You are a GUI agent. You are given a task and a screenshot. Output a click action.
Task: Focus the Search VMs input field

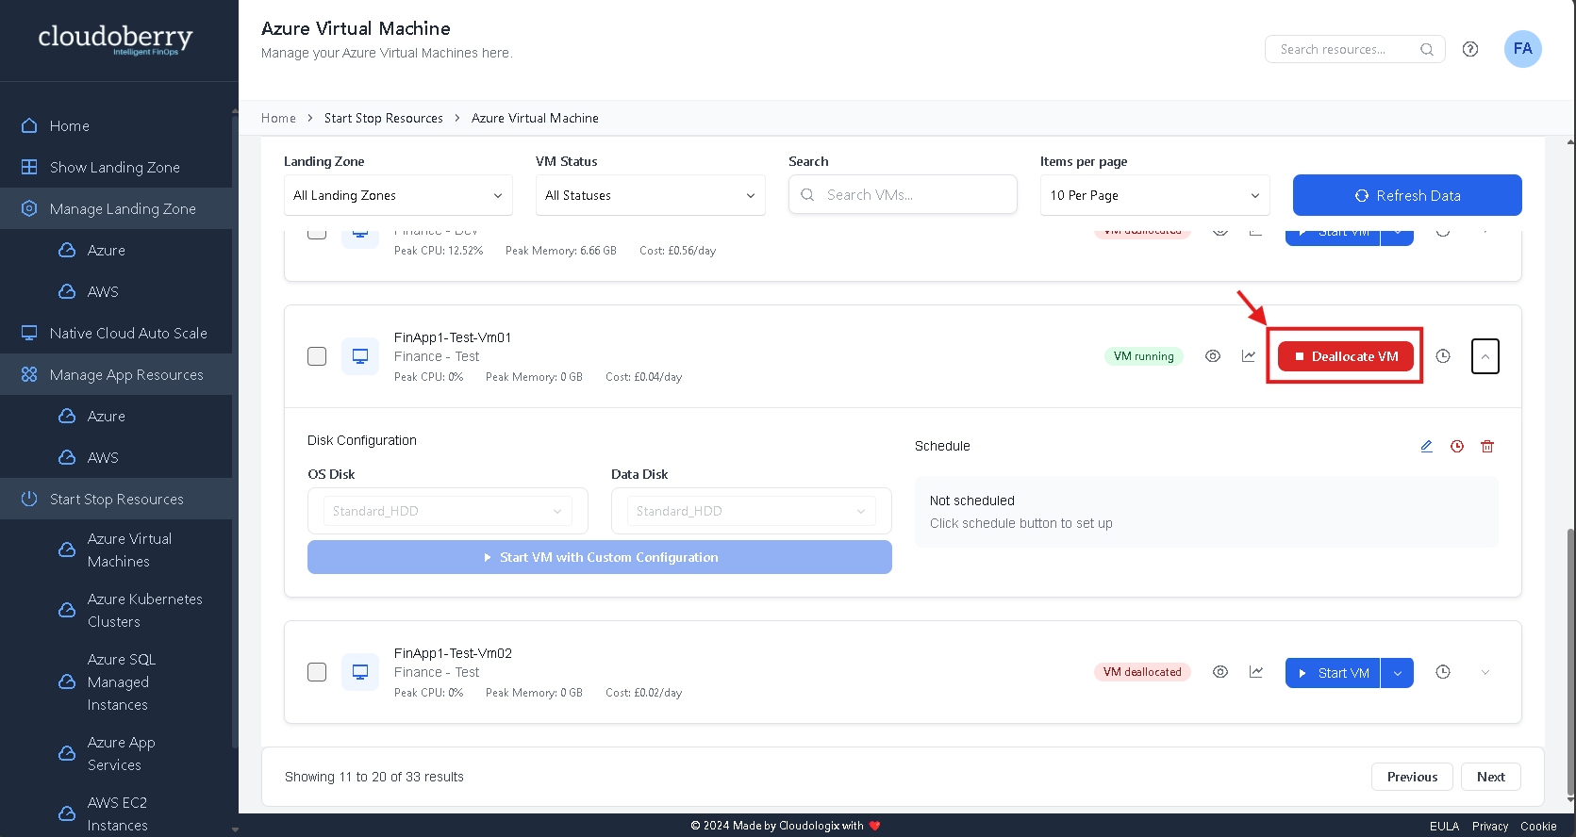pos(903,194)
